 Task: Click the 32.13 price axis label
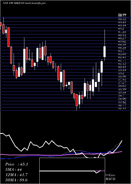[122, 109]
